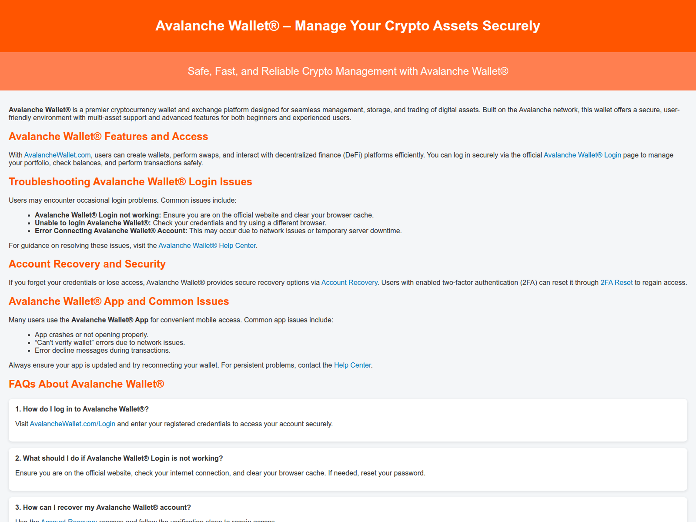Screen dimensions: 696x522
Task: Select FAQ about Login not working
Action: point(119,458)
